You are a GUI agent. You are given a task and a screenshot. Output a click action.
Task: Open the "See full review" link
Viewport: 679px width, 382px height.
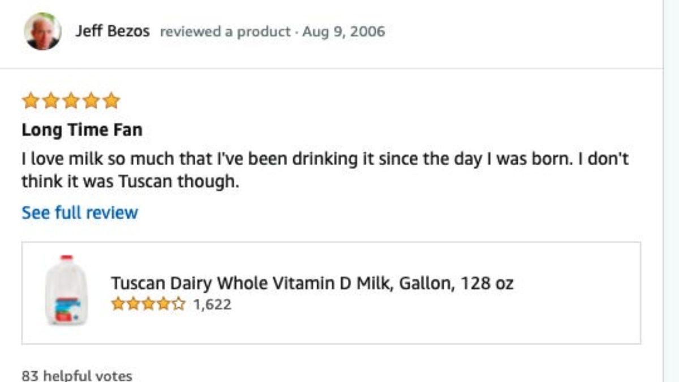tap(80, 213)
